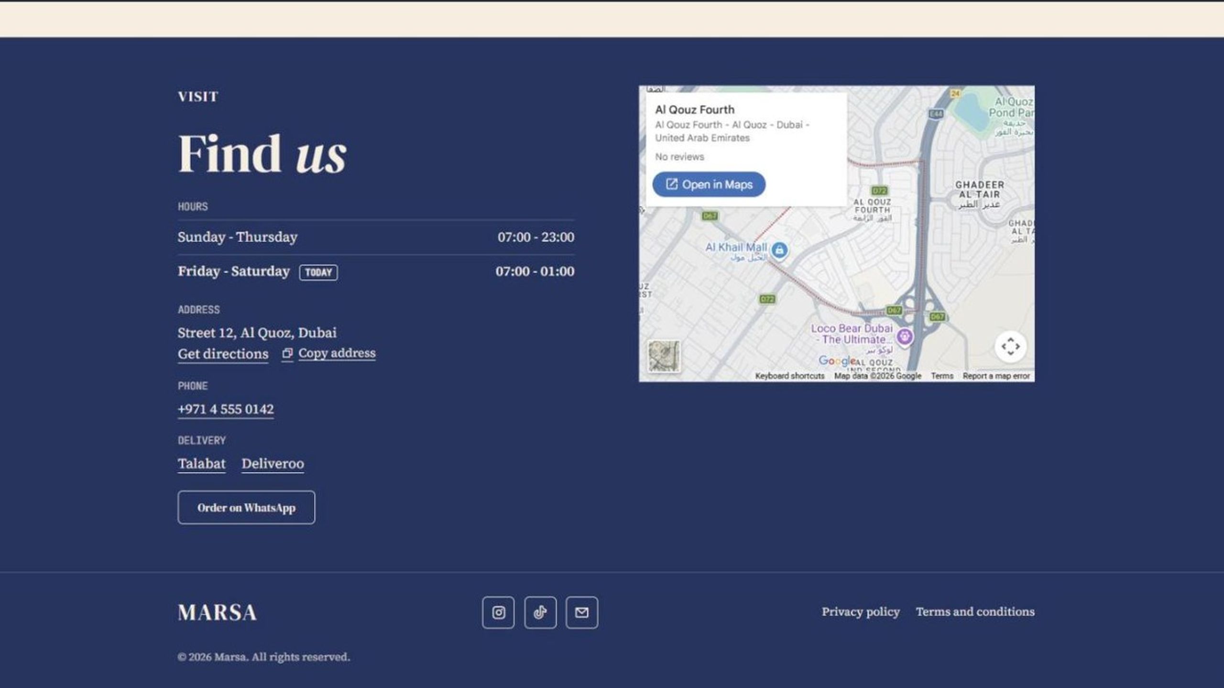Open the map Terms link
Image resolution: width=1224 pixels, height=688 pixels.
pos(942,376)
